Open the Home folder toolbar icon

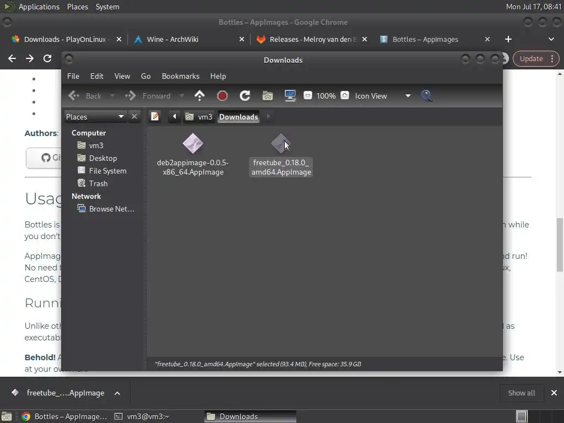(268, 96)
